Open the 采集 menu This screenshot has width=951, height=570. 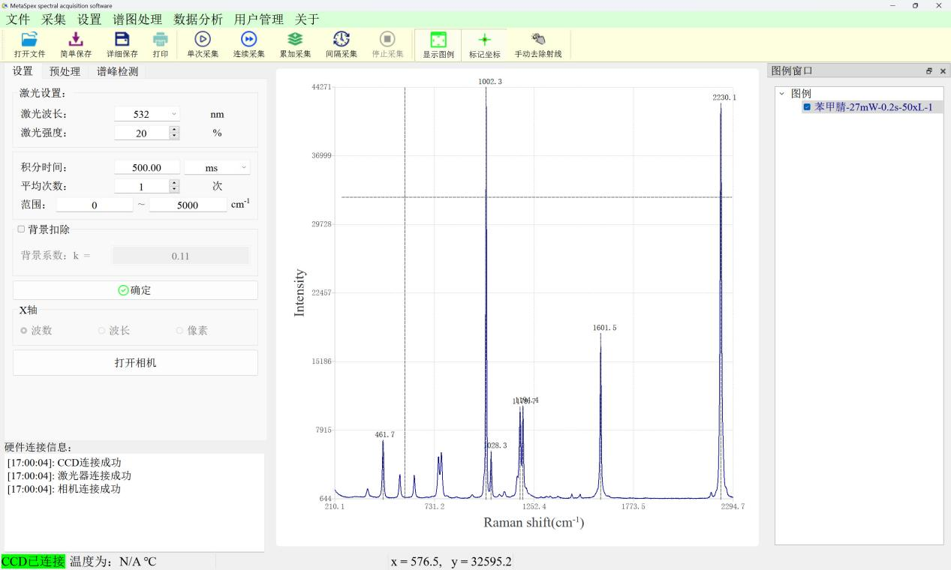pyautogui.click(x=54, y=19)
